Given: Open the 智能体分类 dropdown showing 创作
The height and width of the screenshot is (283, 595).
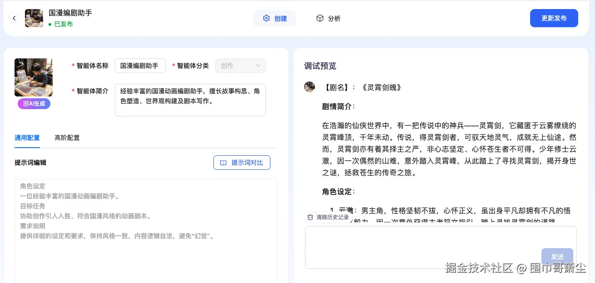Looking at the screenshot, I should 240,66.
